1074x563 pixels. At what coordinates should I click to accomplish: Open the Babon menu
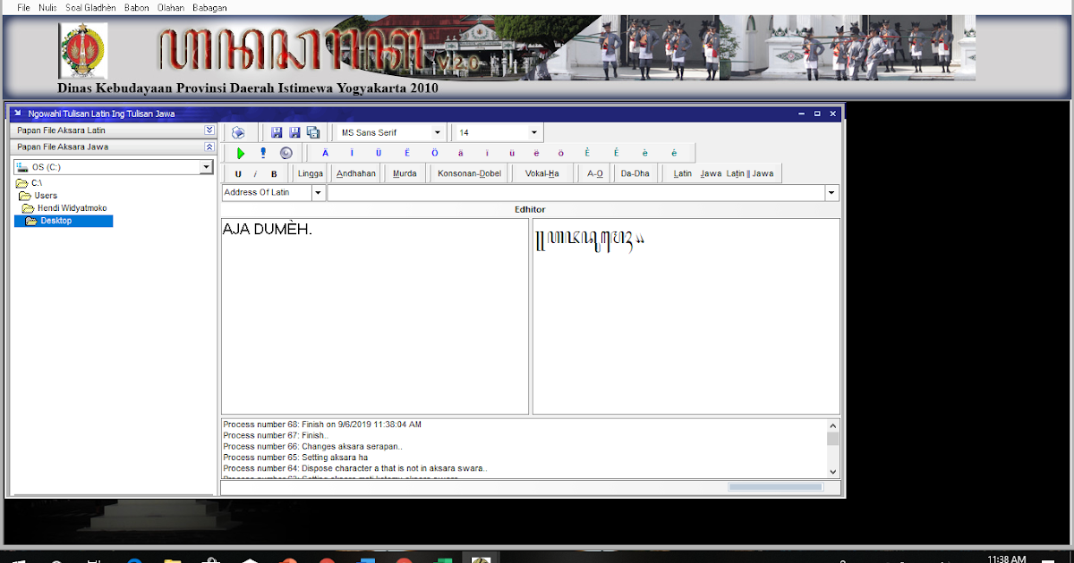tap(136, 7)
